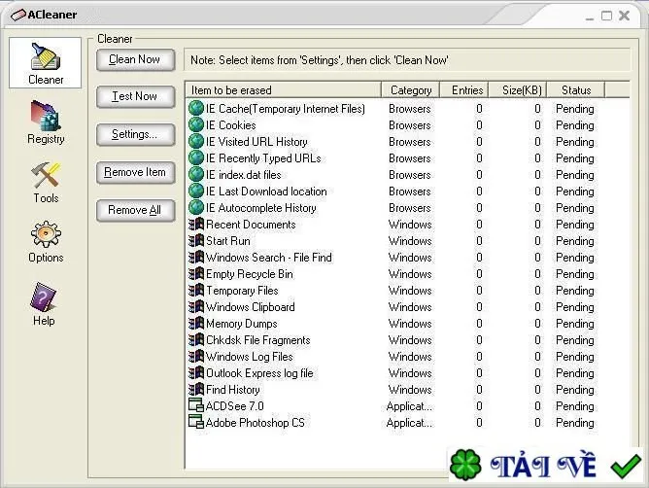649x488 pixels.
Task: Click the Outlook Express log file icon
Action: pyautogui.click(x=196, y=373)
